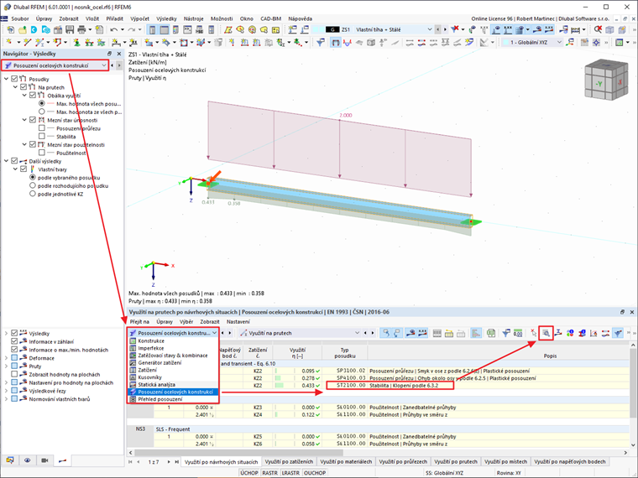Select the 'Max. hodnota ze všech p...' radio button

pyautogui.click(x=41, y=112)
